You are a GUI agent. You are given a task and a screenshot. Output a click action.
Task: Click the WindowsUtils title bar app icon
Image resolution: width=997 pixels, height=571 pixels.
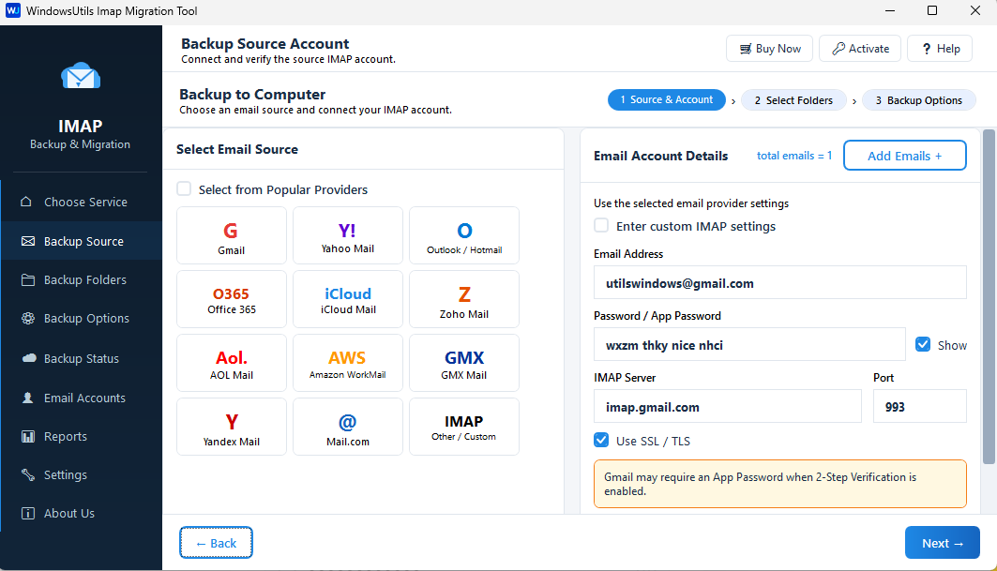tap(13, 11)
